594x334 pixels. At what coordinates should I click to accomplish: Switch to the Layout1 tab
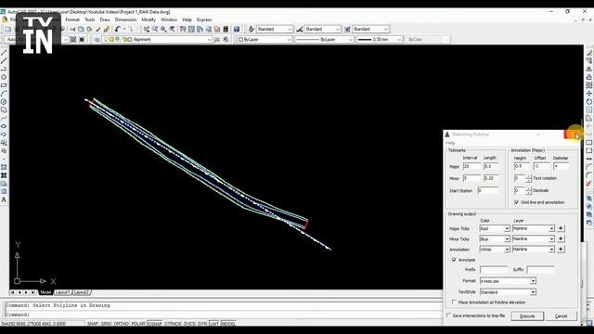62,292
